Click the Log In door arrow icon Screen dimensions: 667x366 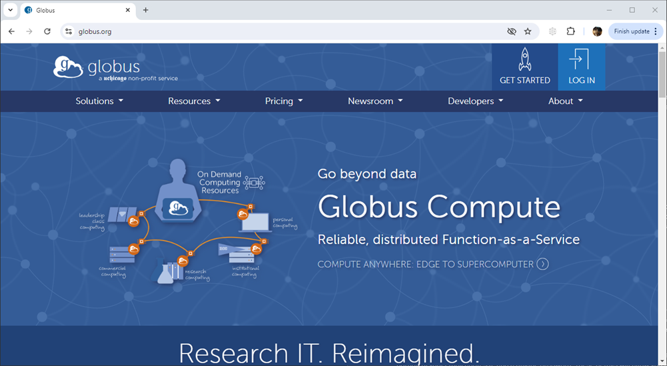point(579,59)
